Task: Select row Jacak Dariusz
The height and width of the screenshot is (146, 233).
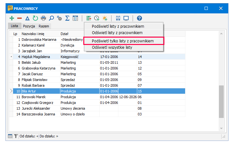Action: (97, 74)
